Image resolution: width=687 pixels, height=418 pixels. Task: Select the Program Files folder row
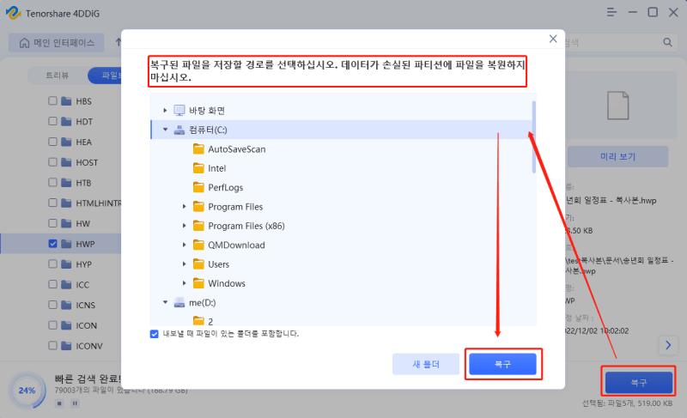(343, 207)
